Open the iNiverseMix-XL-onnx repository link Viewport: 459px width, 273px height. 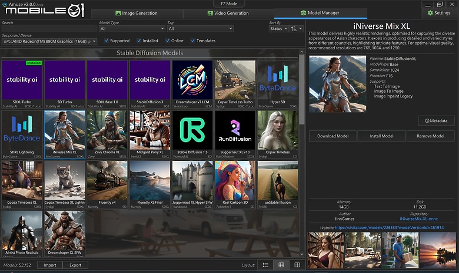tap(419, 219)
